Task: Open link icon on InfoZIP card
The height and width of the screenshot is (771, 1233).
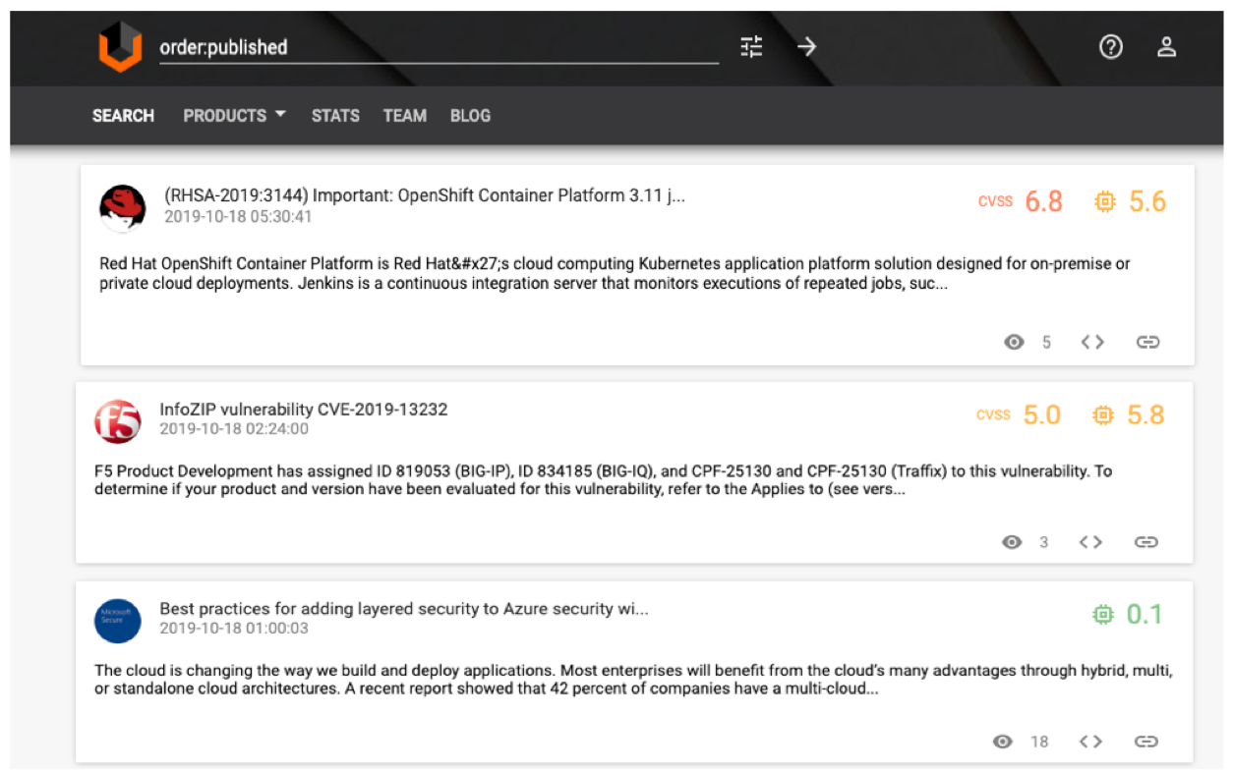Action: coord(1145,542)
